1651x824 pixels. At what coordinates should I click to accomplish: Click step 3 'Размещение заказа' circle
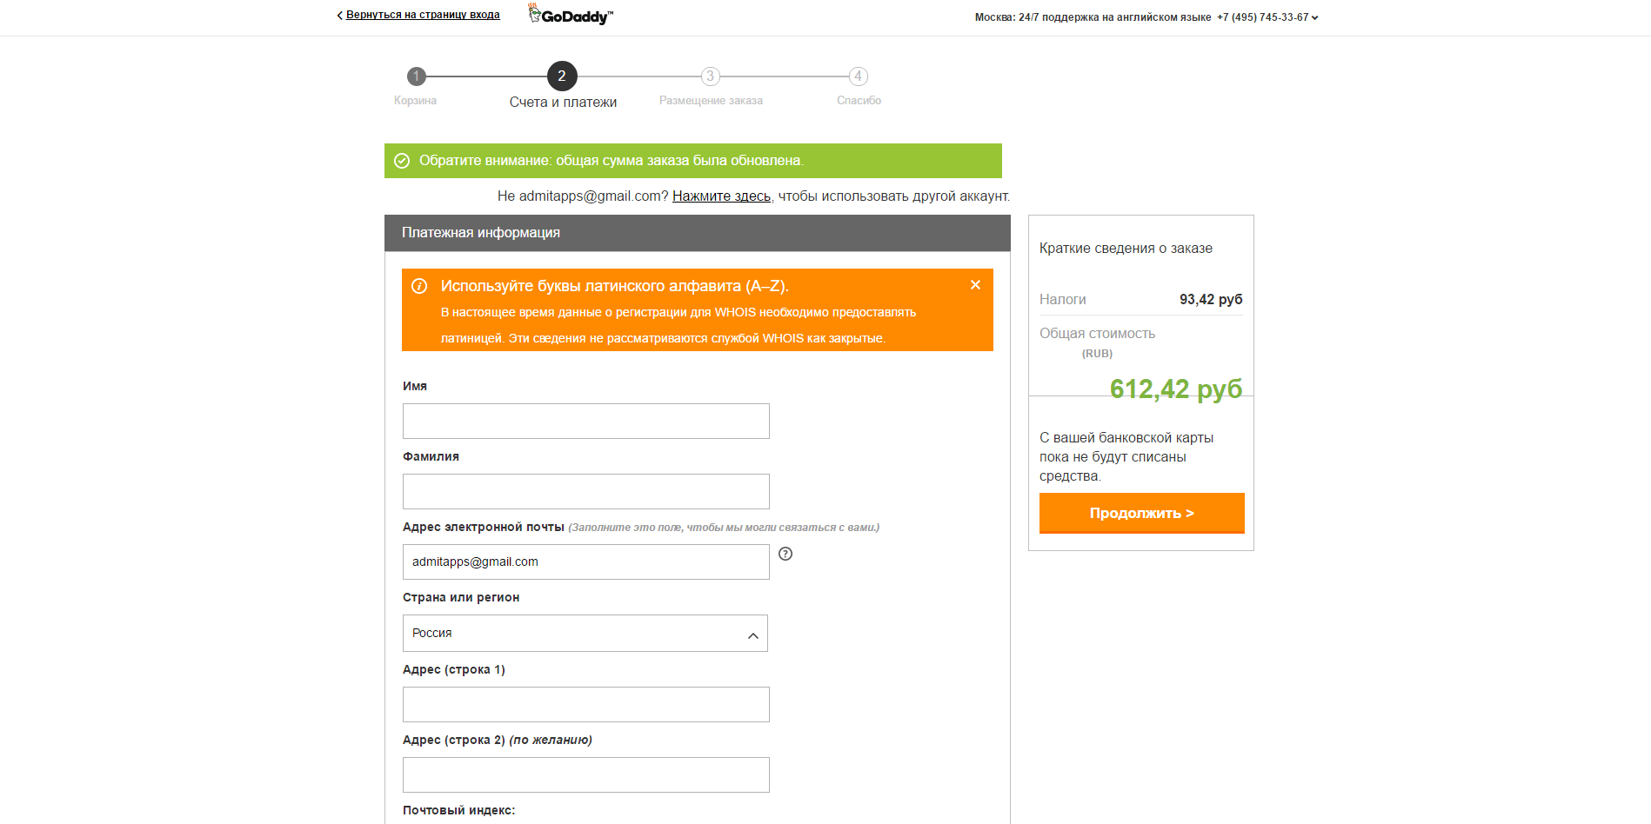click(x=710, y=76)
